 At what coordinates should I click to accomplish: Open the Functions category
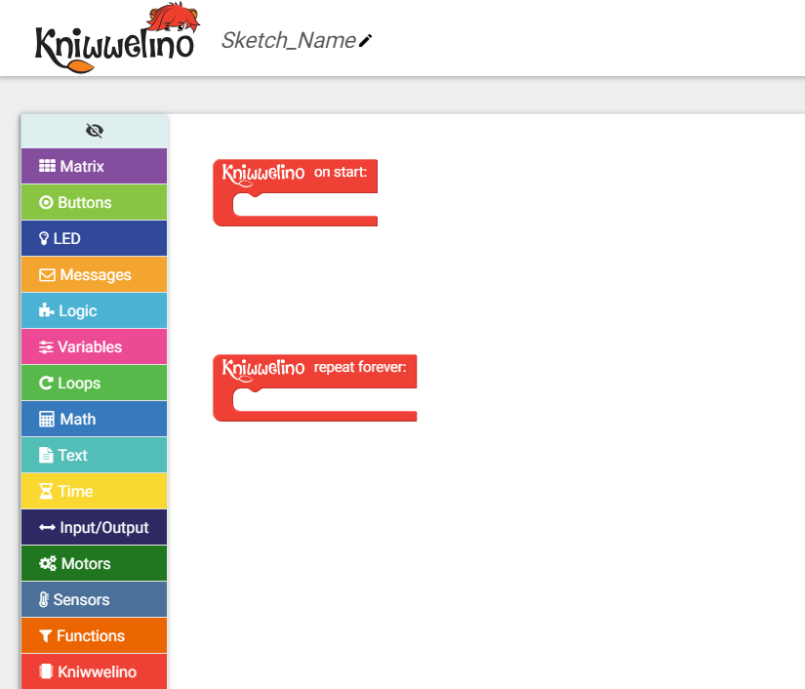click(x=95, y=635)
